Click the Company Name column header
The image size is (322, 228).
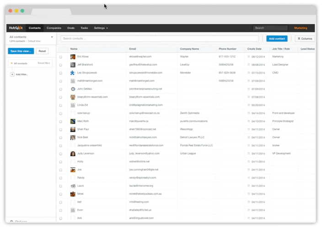[189, 49]
